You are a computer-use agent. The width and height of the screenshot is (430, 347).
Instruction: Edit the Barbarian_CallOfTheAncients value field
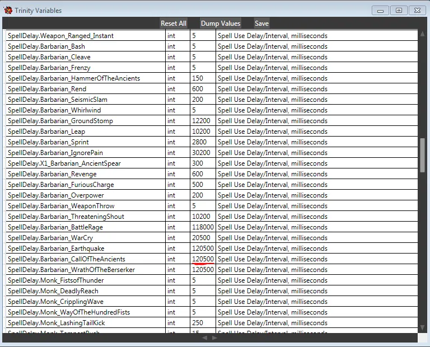[x=203, y=259]
